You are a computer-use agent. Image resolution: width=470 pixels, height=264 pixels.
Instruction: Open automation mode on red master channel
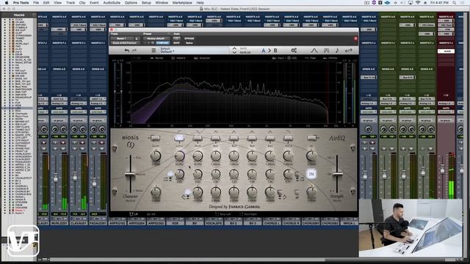click(x=446, y=111)
